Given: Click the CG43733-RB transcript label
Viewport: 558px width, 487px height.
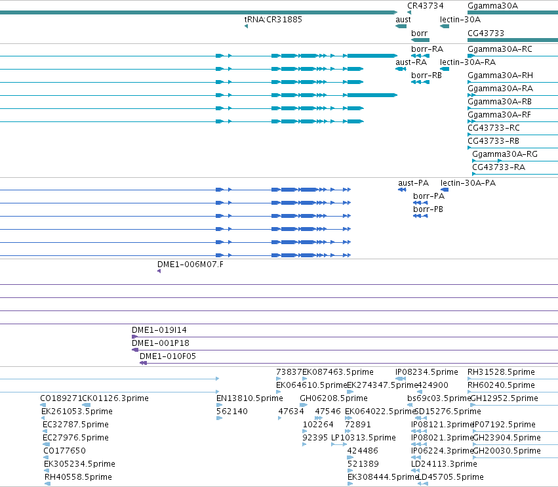Looking at the screenshot, I should [x=493, y=141].
